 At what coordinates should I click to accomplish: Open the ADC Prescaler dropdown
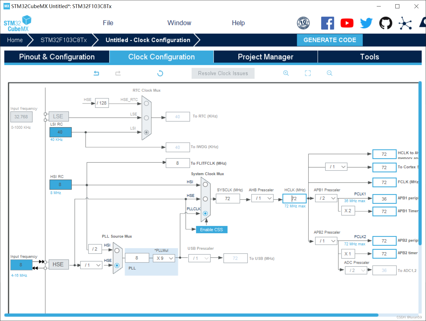click(356, 270)
